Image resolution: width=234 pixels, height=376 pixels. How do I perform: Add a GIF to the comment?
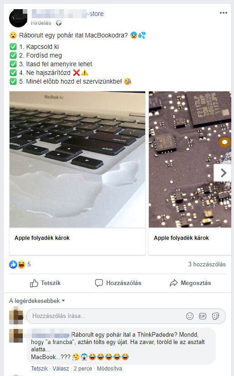203,316
